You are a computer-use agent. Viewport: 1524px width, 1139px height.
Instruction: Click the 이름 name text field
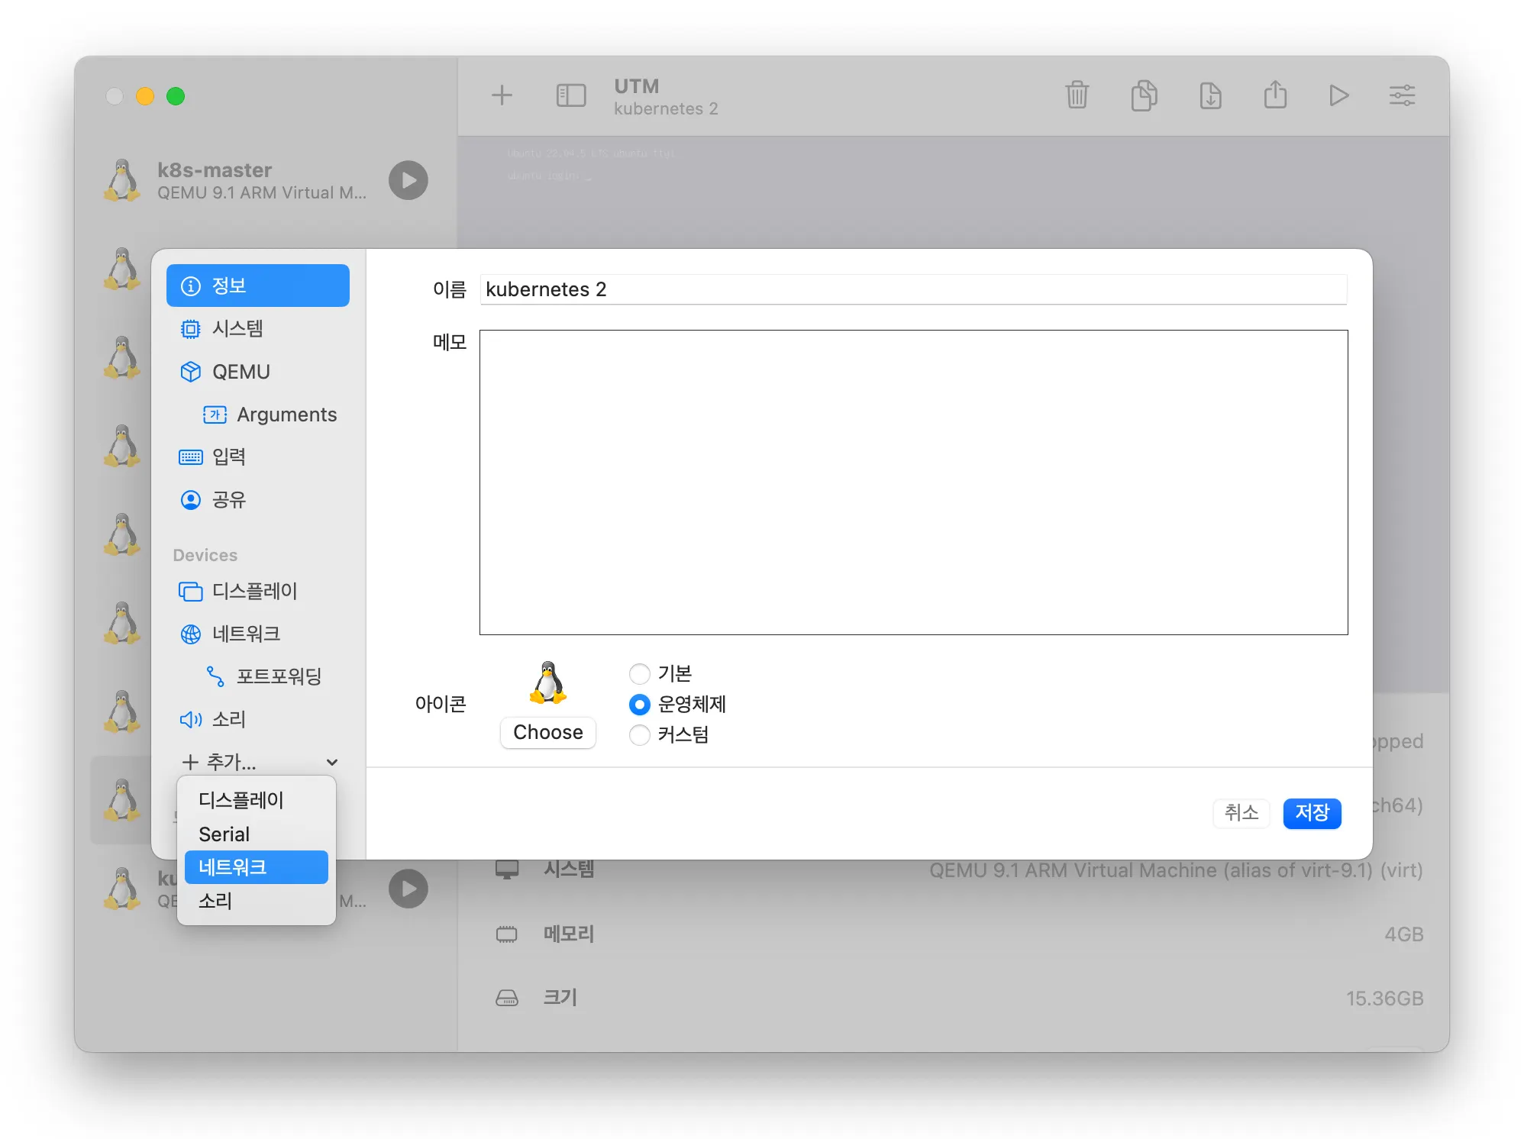click(x=912, y=289)
